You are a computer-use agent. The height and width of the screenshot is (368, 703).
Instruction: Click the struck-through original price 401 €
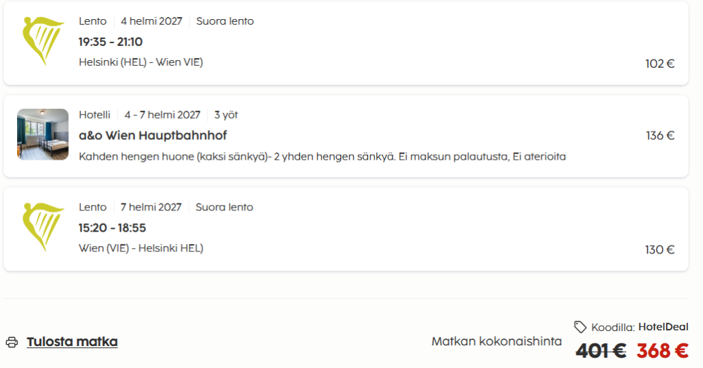[601, 351]
